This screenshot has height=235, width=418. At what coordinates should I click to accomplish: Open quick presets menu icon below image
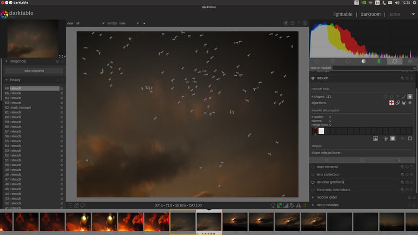[70, 205]
